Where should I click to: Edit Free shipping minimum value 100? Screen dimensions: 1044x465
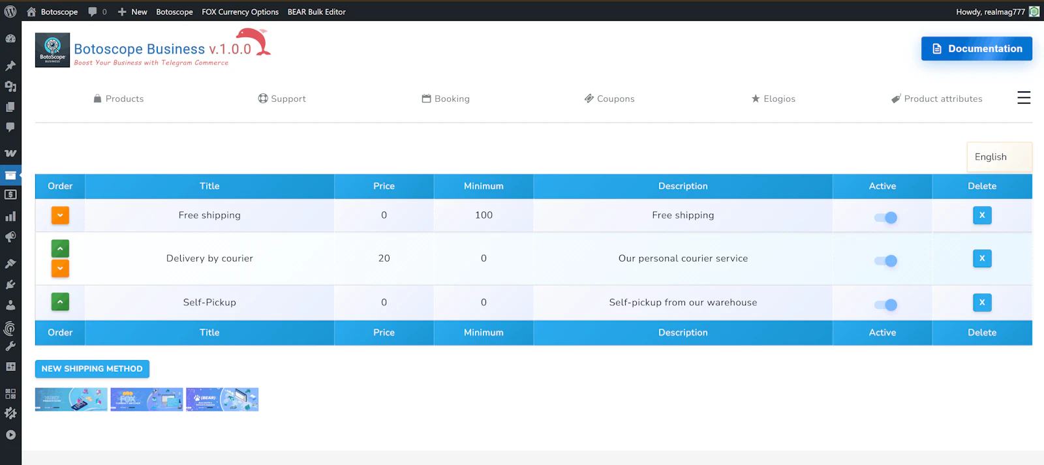click(484, 215)
